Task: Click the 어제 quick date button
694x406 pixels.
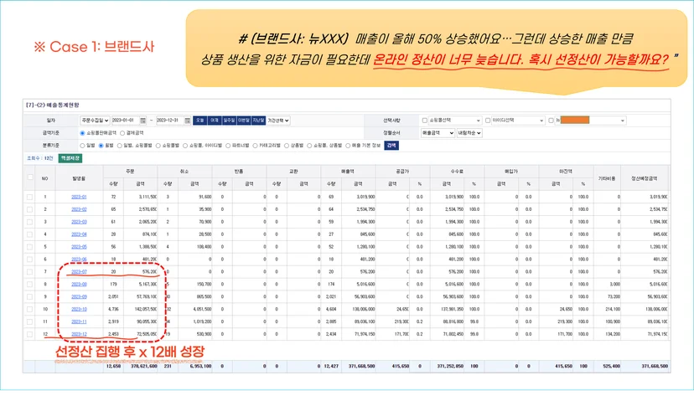Action: [x=215, y=121]
